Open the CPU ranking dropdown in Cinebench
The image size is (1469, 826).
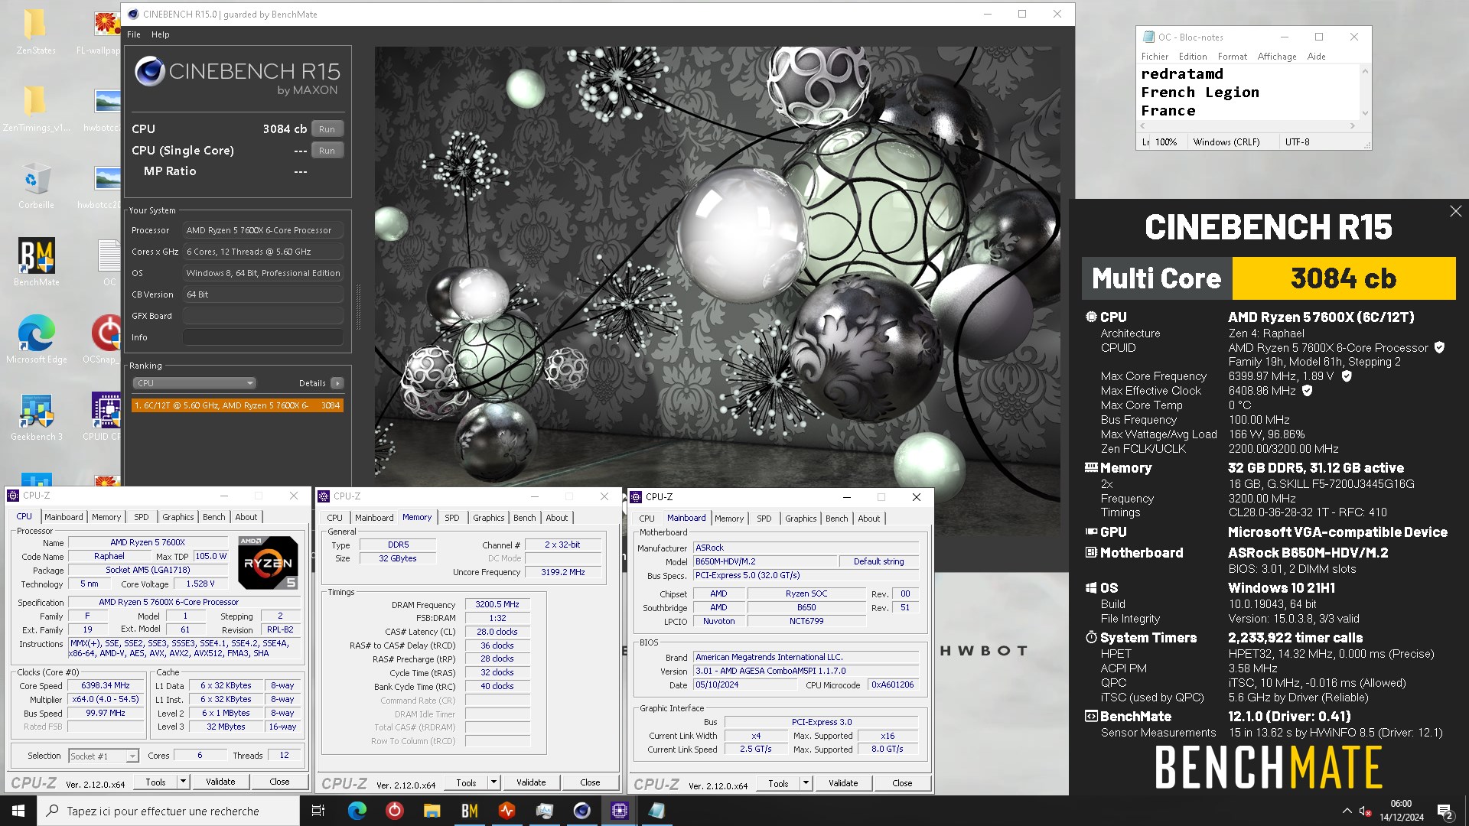pos(194,383)
